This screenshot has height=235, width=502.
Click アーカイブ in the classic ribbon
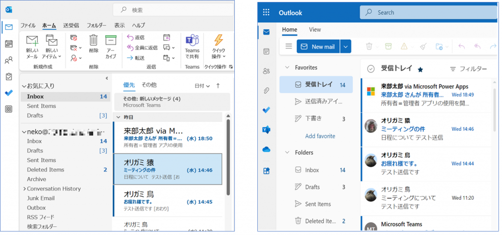111,47
